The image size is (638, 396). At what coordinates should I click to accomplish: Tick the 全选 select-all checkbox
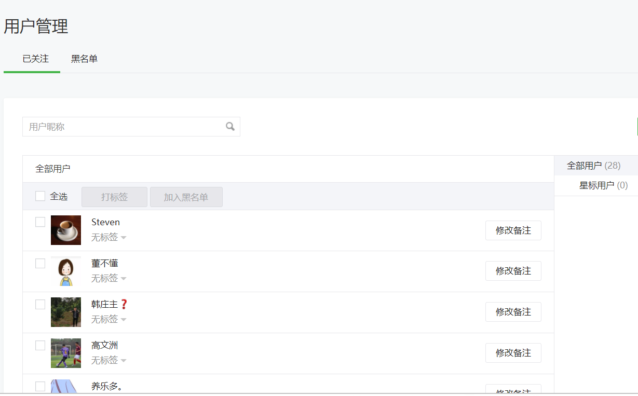coord(40,196)
